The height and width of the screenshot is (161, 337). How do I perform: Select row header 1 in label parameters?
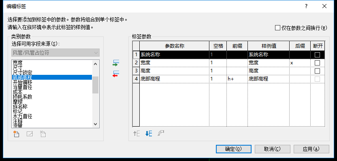pyautogui.click(x=136, y=55)
